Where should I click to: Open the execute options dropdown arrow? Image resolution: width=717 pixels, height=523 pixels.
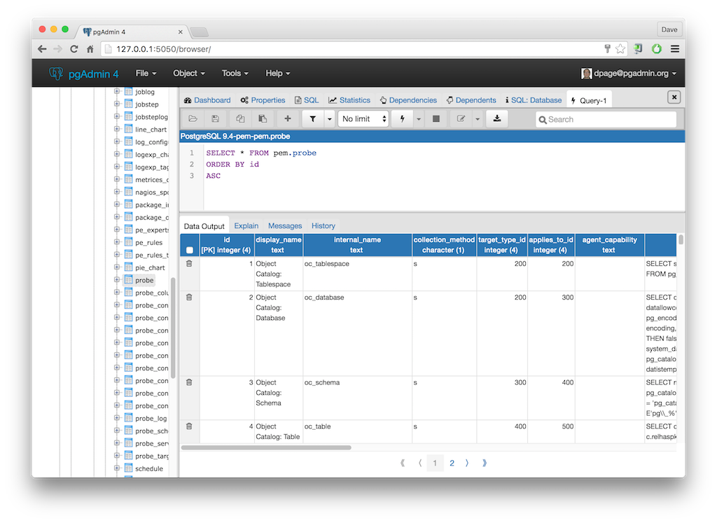[x=419, y=119]
